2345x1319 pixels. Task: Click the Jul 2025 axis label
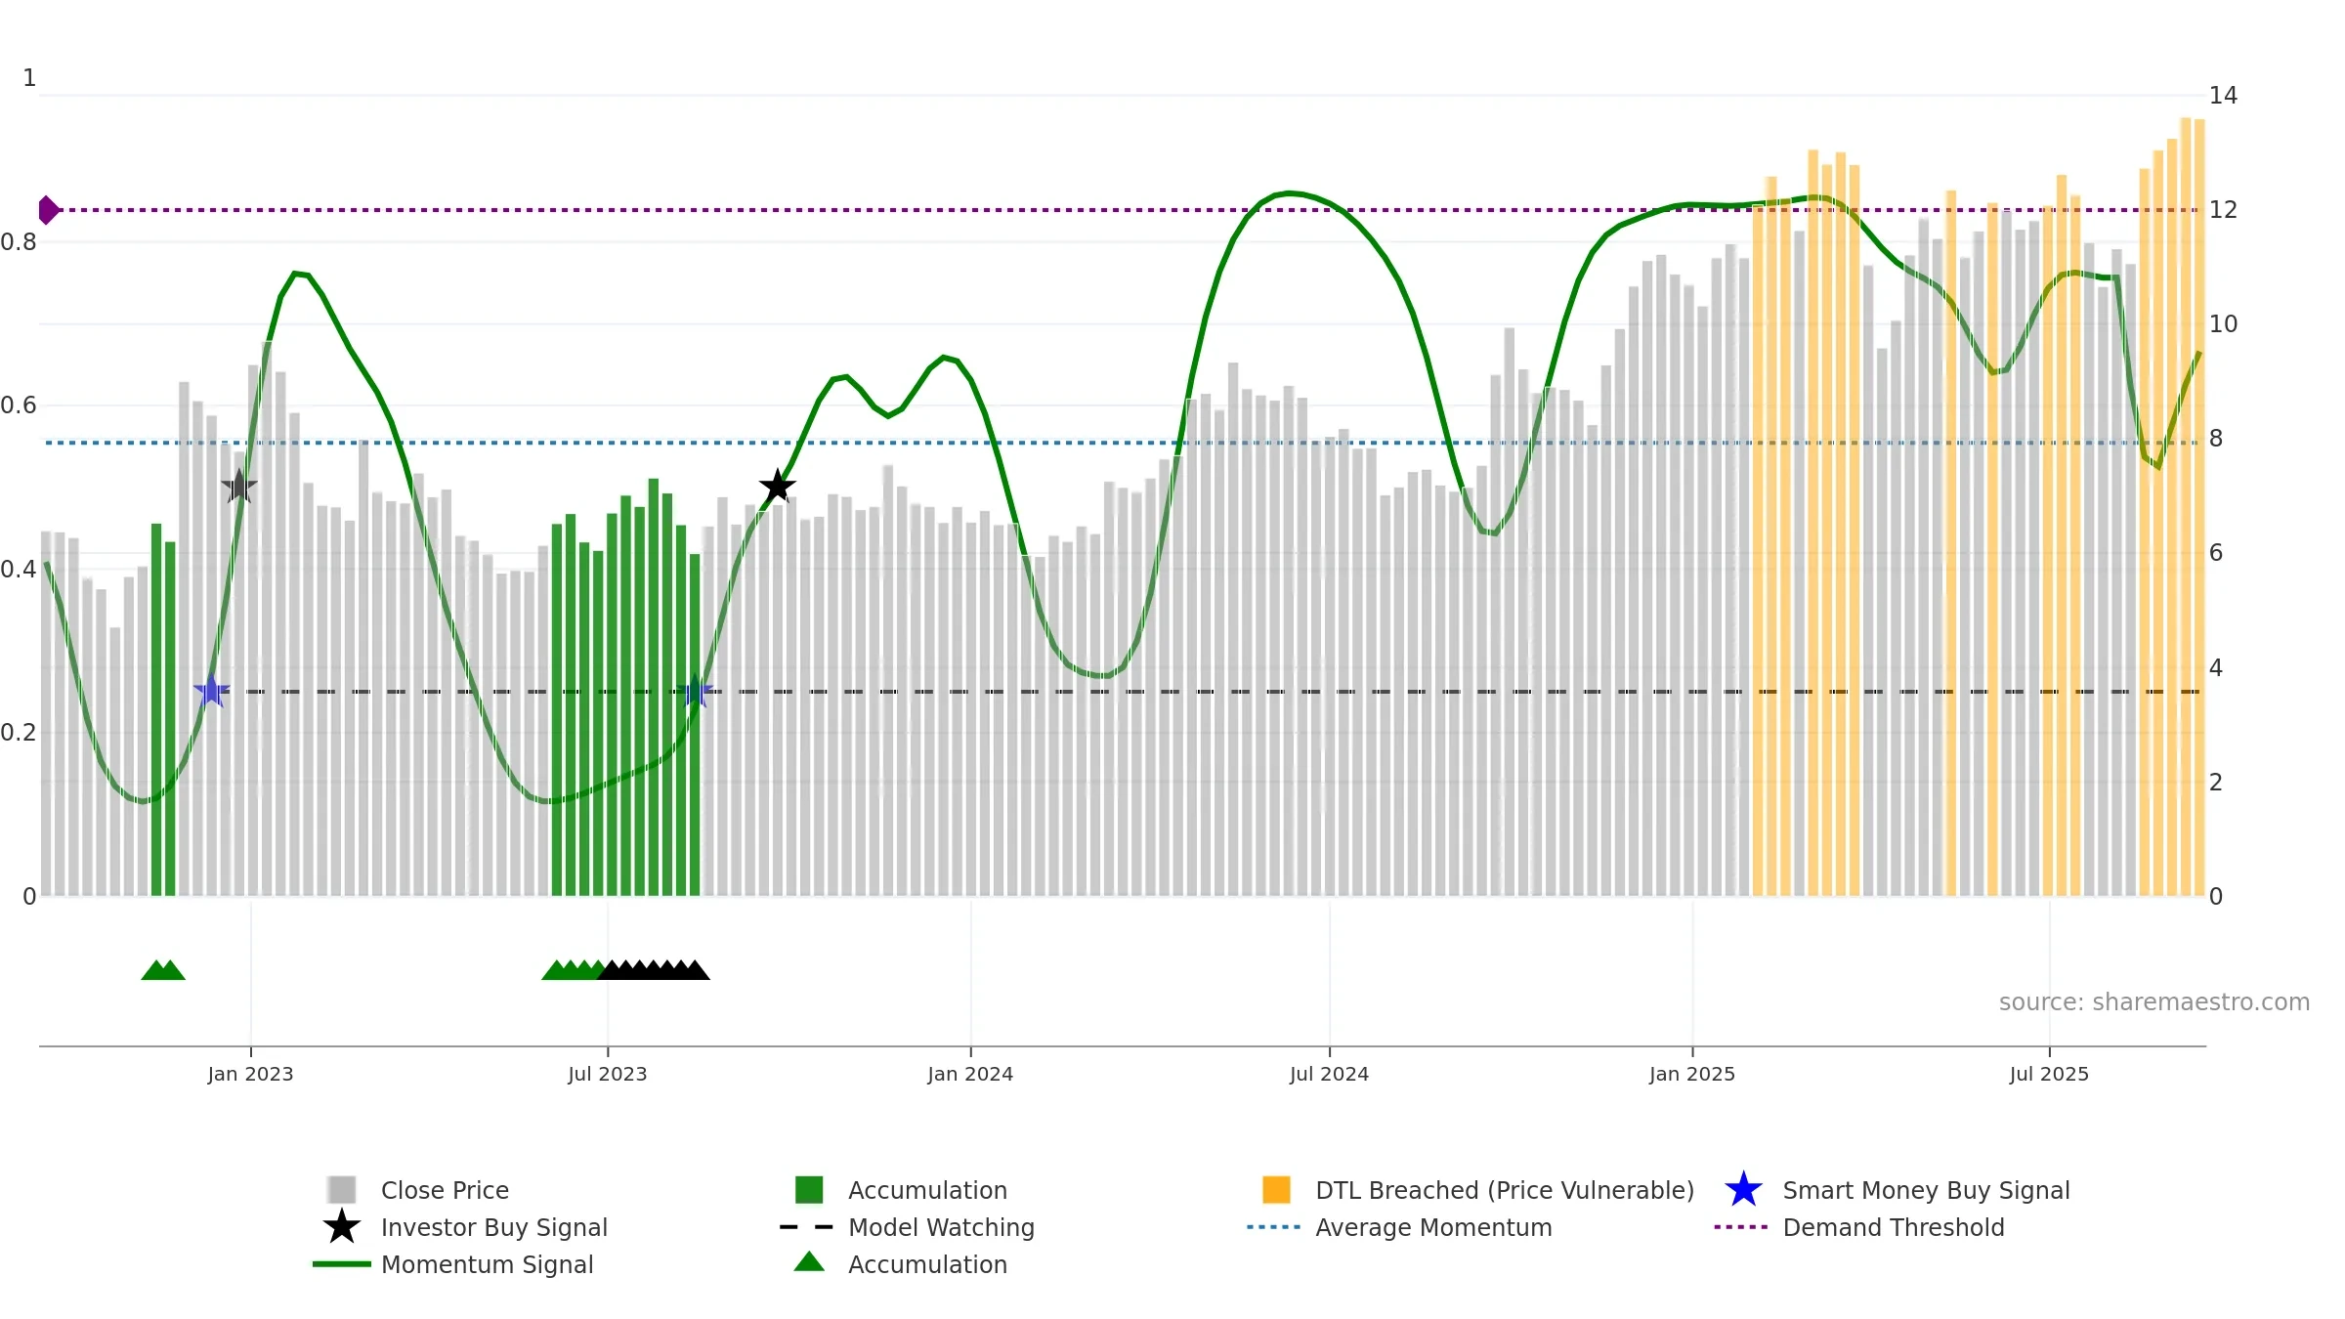click(2049, 1074)
